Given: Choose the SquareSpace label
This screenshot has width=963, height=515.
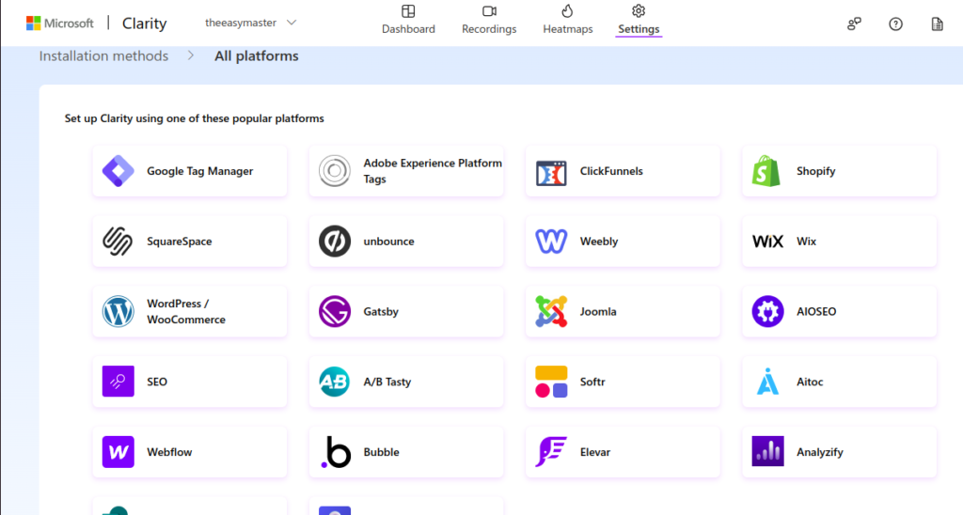Looking at the screenshot, I should point(180,242).
